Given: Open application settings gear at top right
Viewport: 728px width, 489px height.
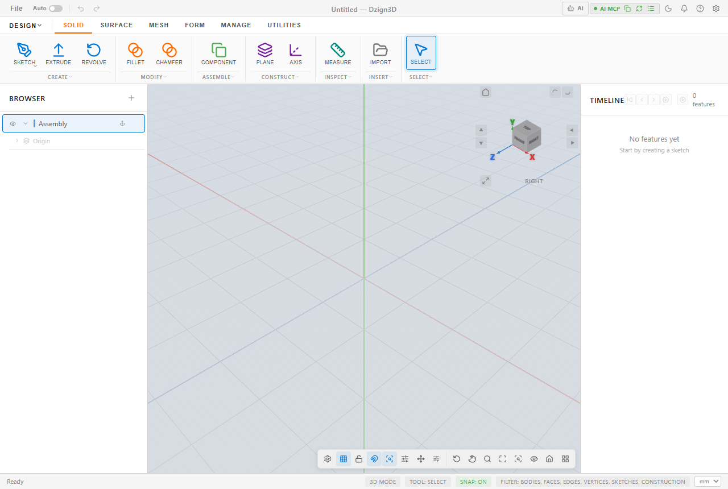Looking at the screenshot, I should point(716,9).
